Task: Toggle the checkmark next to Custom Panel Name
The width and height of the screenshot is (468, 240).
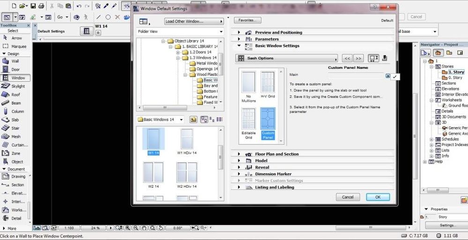Action: (x=395, y=77)
